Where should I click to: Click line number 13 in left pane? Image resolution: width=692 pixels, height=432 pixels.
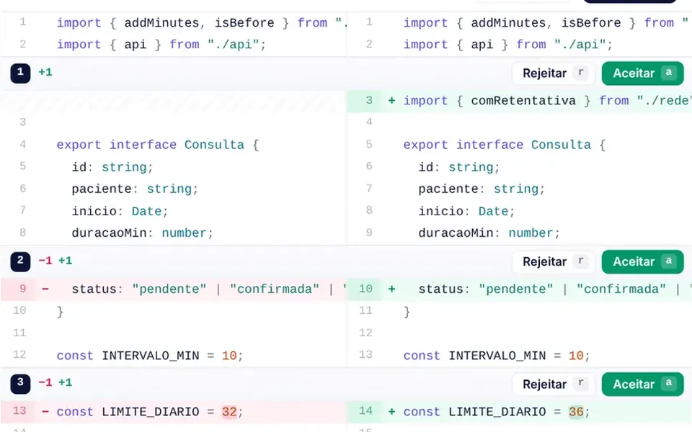click(19, 411)
